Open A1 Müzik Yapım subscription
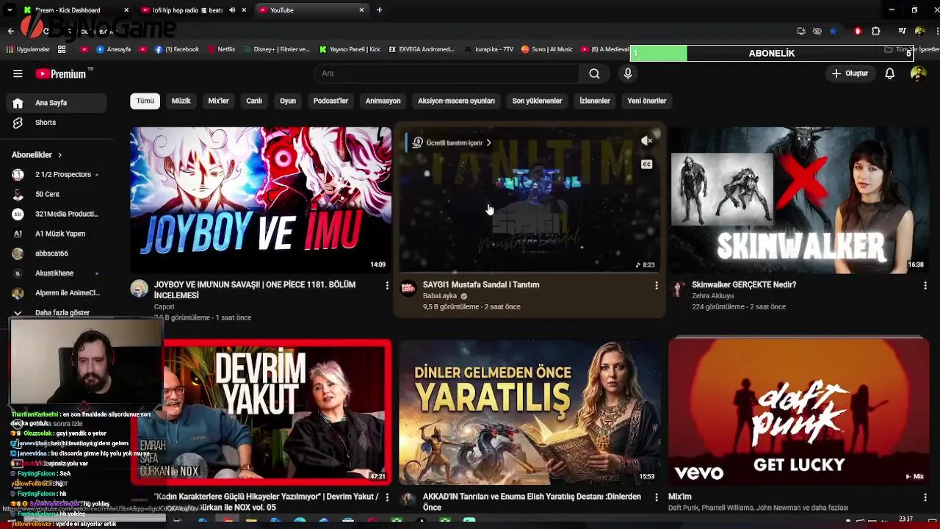This screenshot has height=529, width=940. tap(57, 234)
